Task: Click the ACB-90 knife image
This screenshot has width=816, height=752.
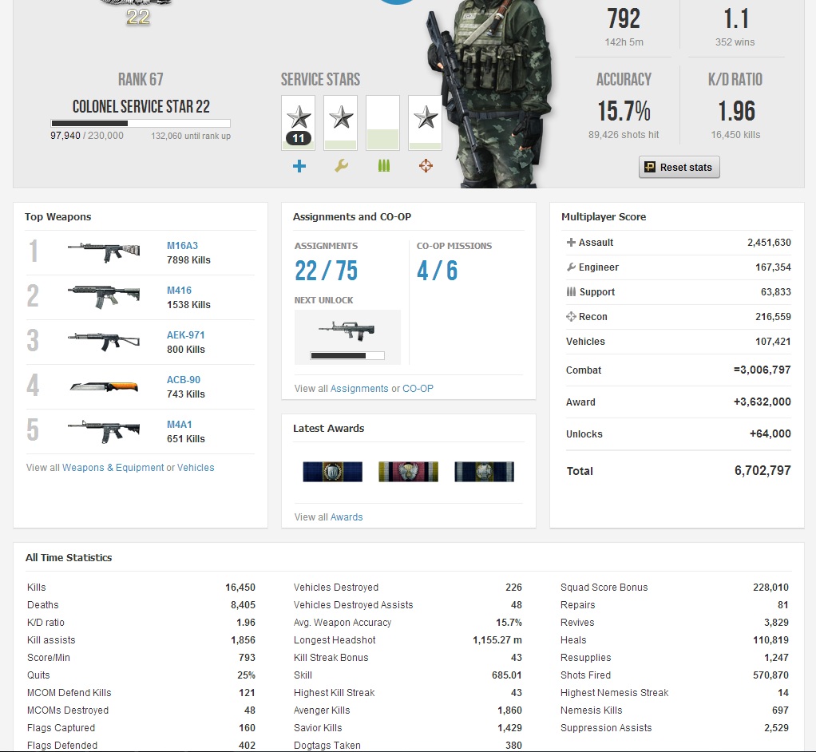Action: click(x=104, y=386)
